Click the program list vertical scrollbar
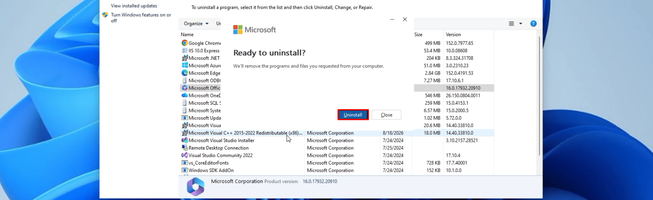This screenshot has height=200, width=653. click(x=540, y=96)
